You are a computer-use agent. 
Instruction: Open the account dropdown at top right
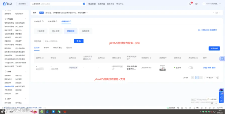tap(212, 4)
